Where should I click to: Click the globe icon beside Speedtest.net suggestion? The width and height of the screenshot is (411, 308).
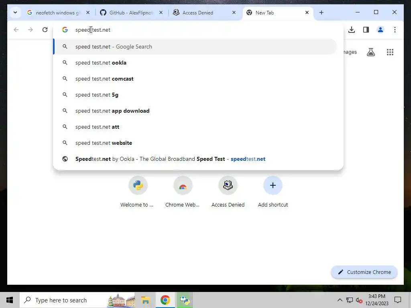point(65,159)
